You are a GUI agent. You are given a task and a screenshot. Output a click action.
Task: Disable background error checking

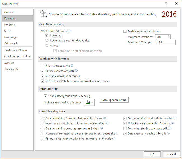45,96
